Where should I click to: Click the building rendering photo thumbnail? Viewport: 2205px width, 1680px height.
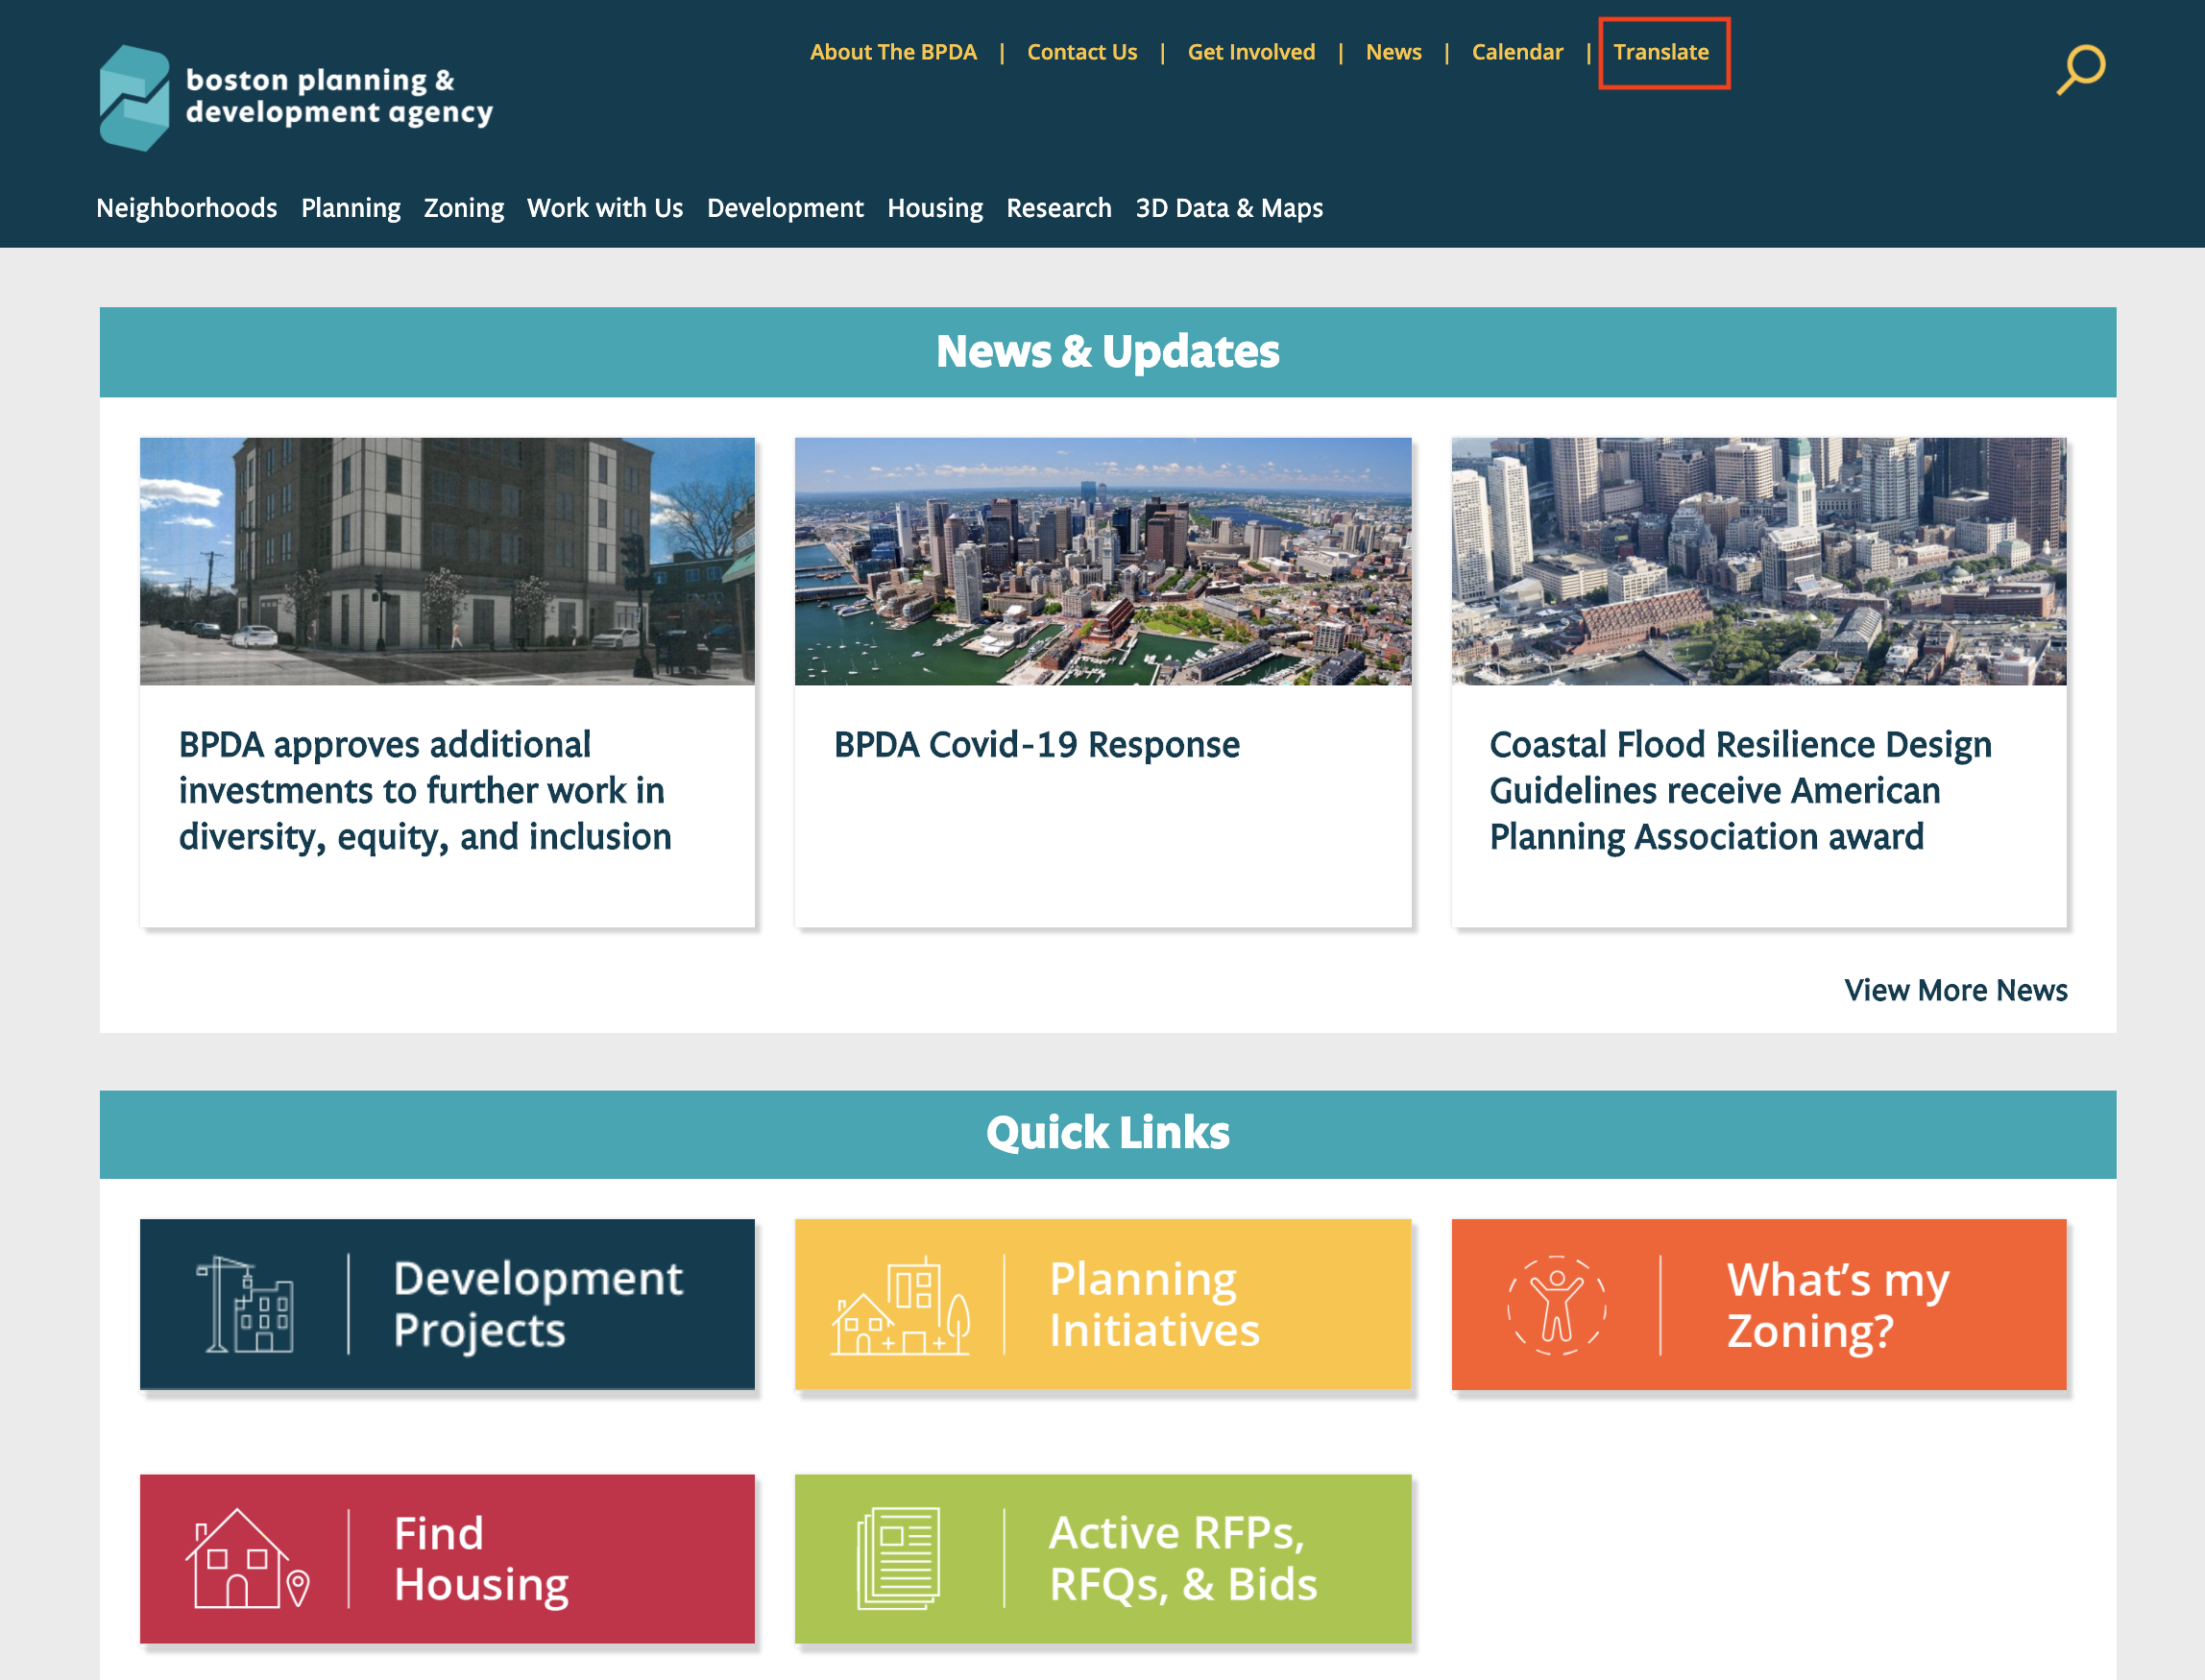[448, 561]
